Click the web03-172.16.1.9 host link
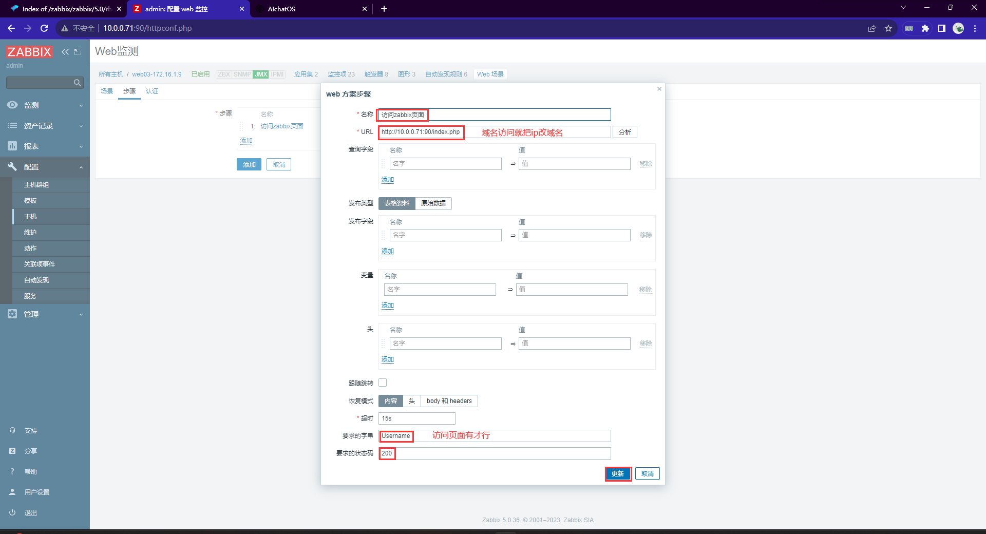Image resolution: width=986 pixels, height=534 pixels. click(157, 74)
